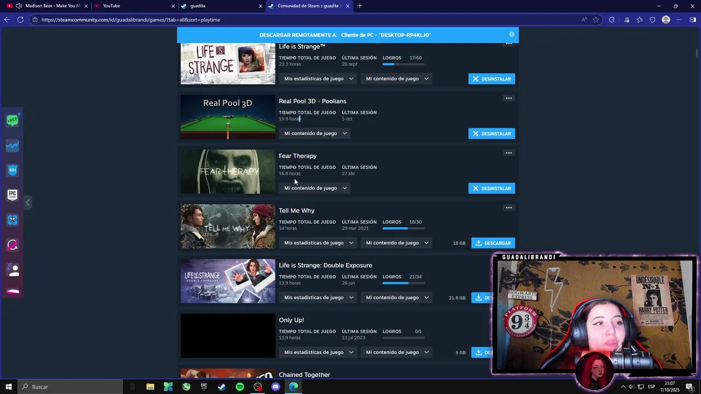Open the person silhouette sidebar icon
Viewport: 701px width, 394px height.
click(x=13, y=270)
